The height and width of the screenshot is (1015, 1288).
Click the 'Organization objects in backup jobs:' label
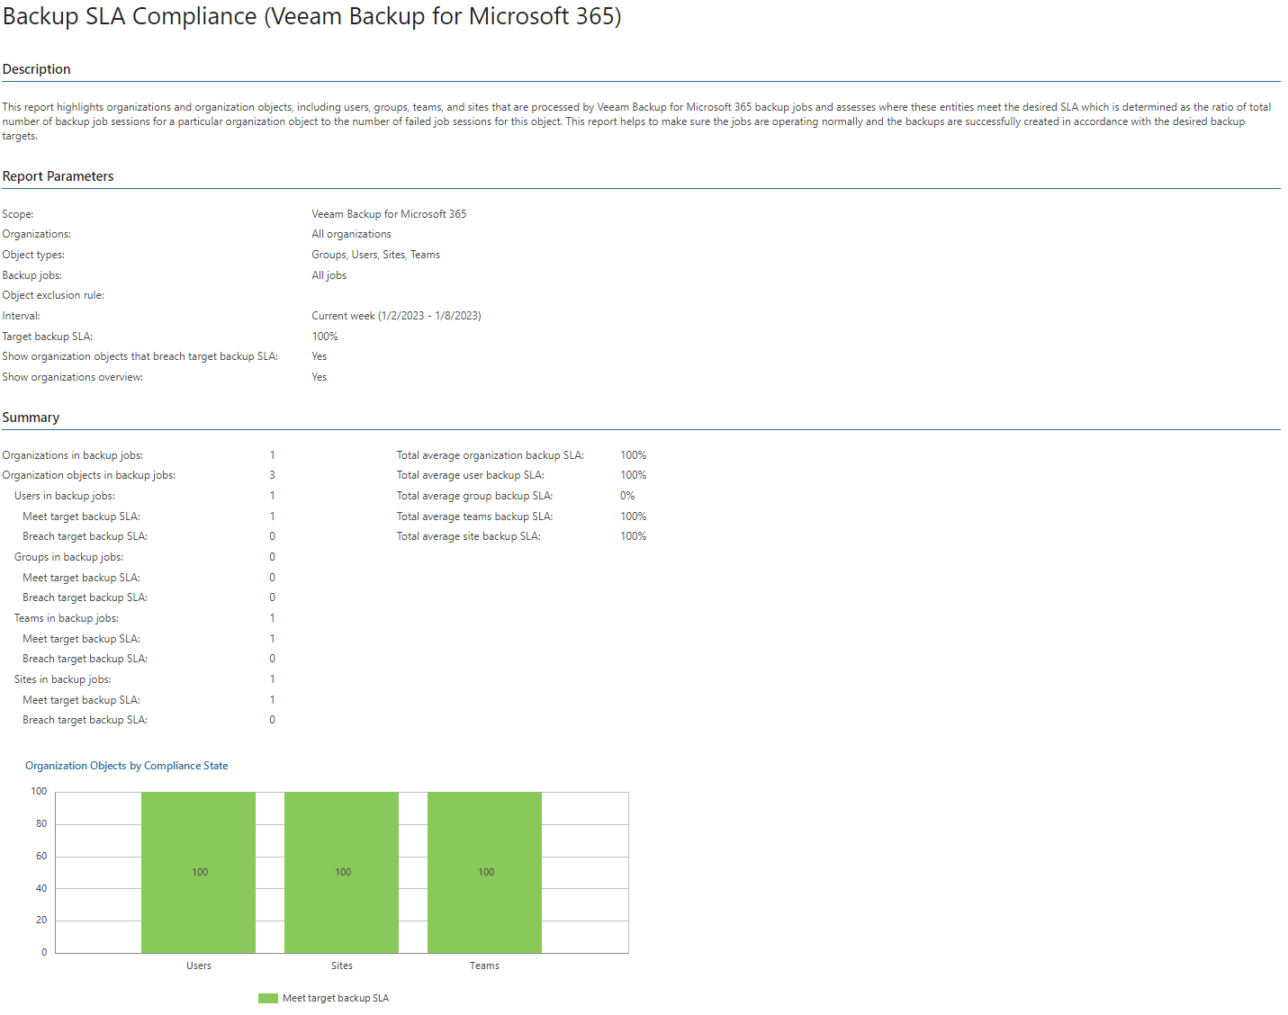(88, 475)
